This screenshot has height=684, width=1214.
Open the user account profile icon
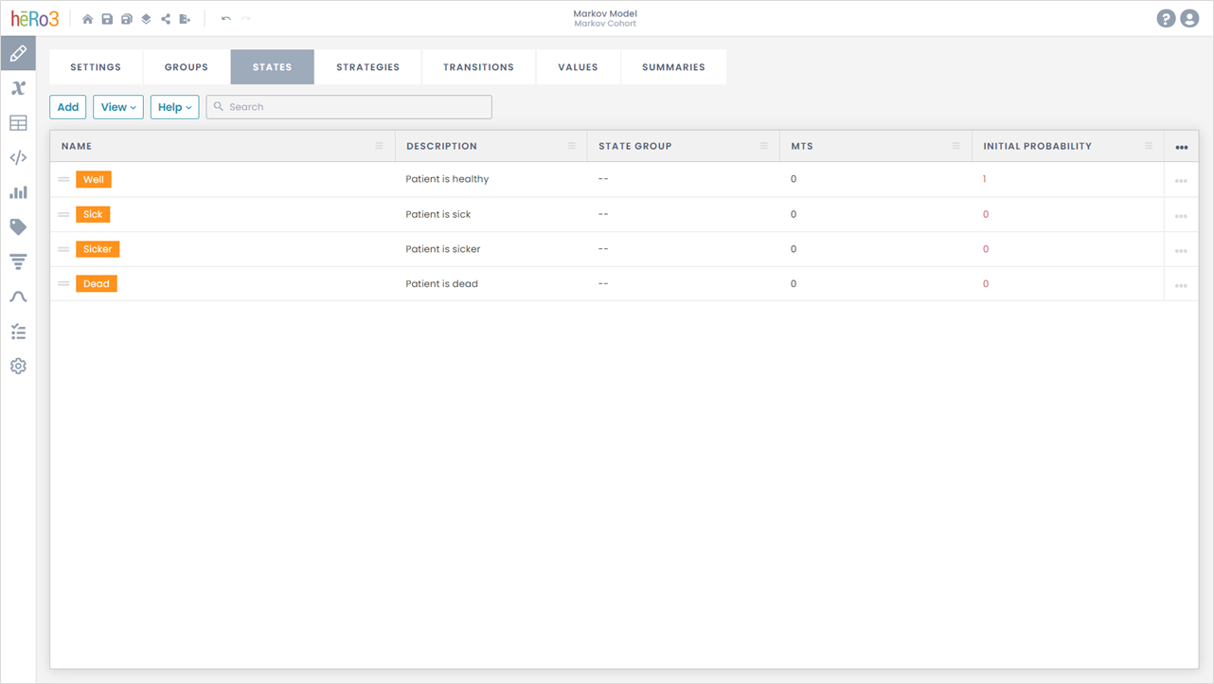click(1189, 19)
